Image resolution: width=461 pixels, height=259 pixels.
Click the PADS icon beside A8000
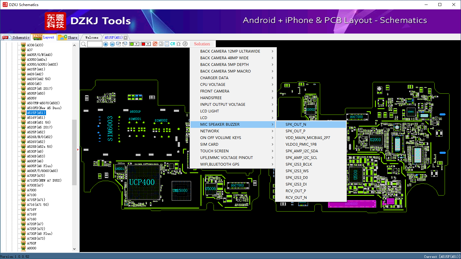(23, 248)
